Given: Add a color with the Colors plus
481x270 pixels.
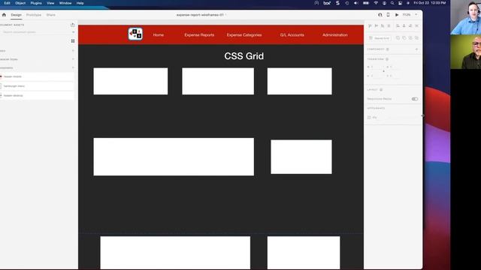Looking at the screenshot, I should click(73, 50).
